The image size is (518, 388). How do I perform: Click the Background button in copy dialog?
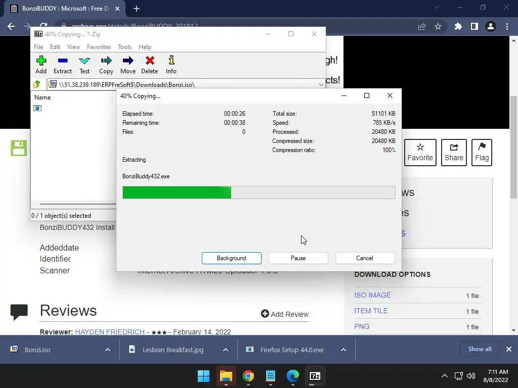(232, 258)
